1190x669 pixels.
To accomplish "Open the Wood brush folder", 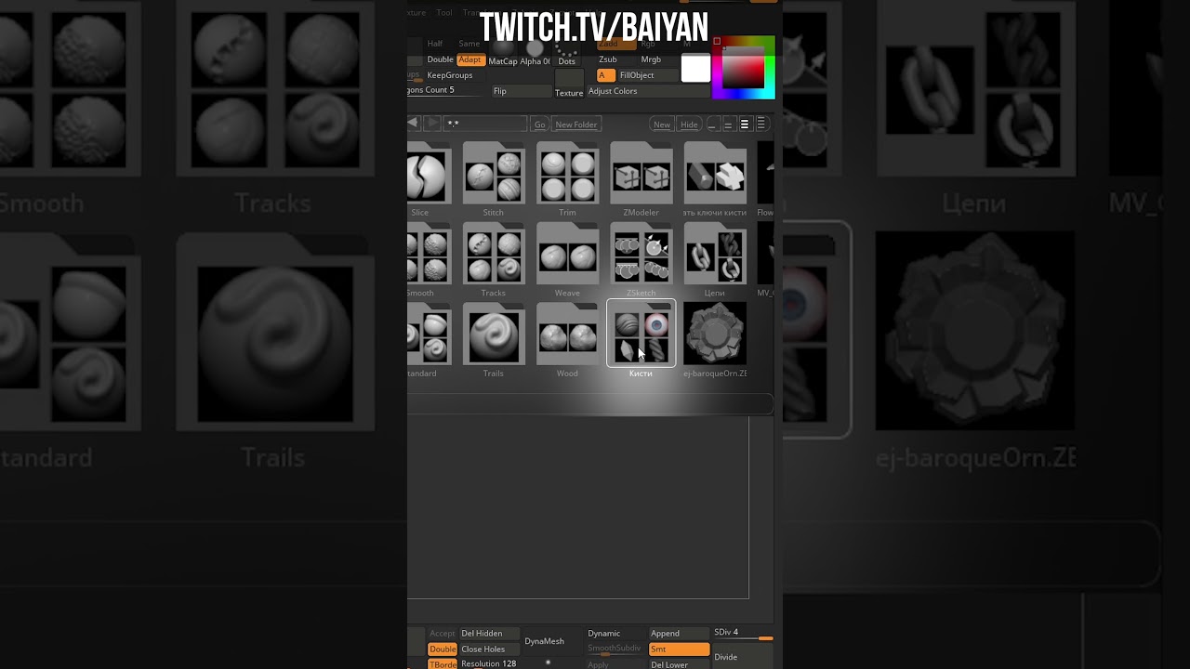I will coord(567,334).
